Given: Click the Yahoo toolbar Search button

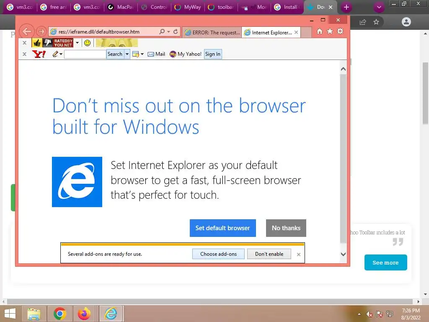Looking at the screenshot, I should coord(115,54).
